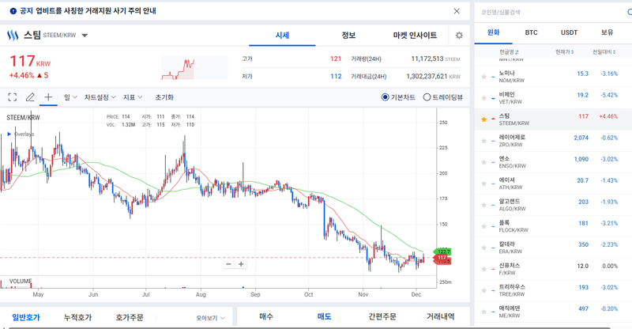Click the 초기화 reset button
The width and height of the screenshot is (632, 329).
164,97
